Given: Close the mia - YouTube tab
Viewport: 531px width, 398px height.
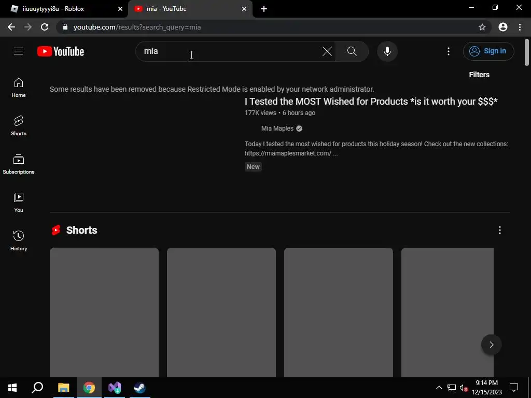Looking at the screenshot, I should point(244,9).
